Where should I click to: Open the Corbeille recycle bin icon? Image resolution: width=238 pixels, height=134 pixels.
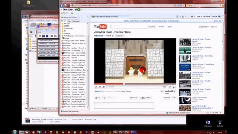pyautogui.click(x=220, y=124)
